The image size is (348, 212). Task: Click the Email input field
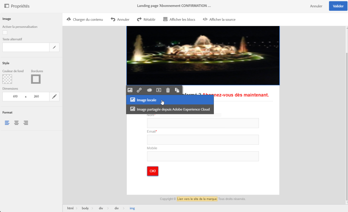[x=203, y=140]
